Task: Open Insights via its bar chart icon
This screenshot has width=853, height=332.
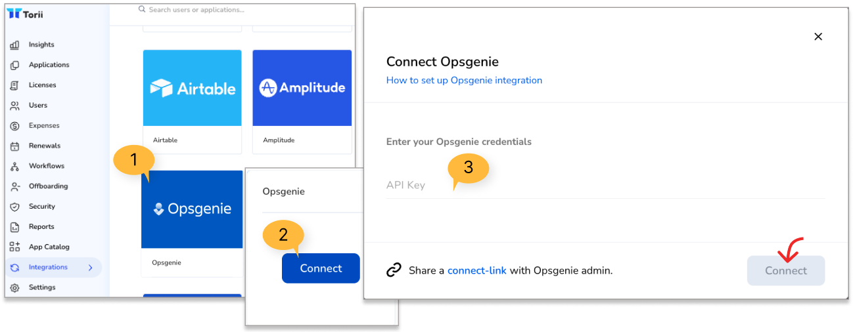Action: point(14,45)
